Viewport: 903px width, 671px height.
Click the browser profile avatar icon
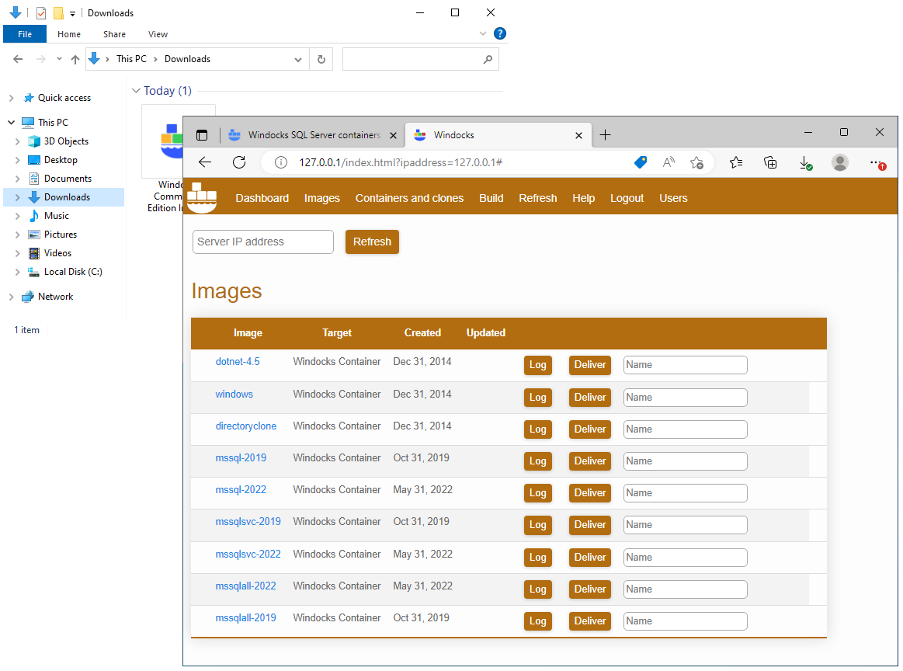[839, 162]
